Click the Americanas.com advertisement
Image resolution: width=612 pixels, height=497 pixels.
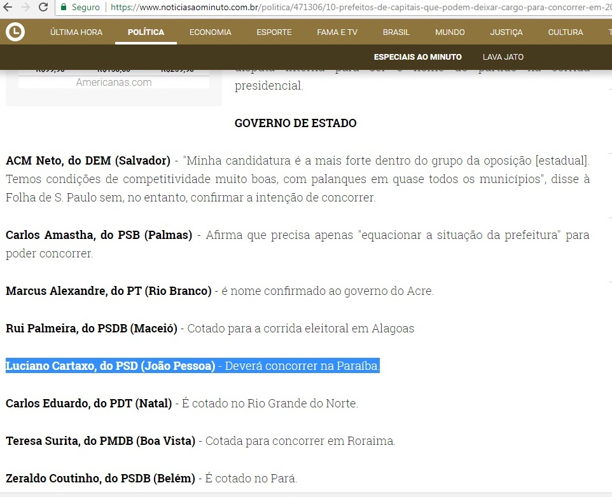pos(114,82)
